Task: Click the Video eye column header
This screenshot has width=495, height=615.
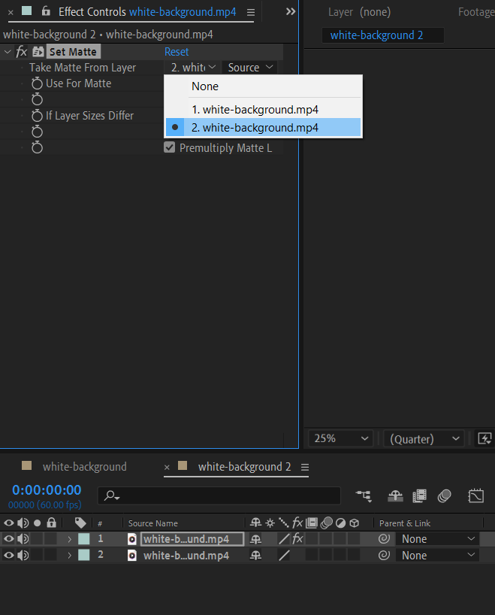Action: 8,523
